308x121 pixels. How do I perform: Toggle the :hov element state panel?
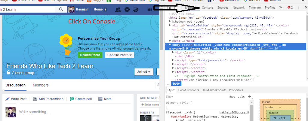tap(232, 97)
